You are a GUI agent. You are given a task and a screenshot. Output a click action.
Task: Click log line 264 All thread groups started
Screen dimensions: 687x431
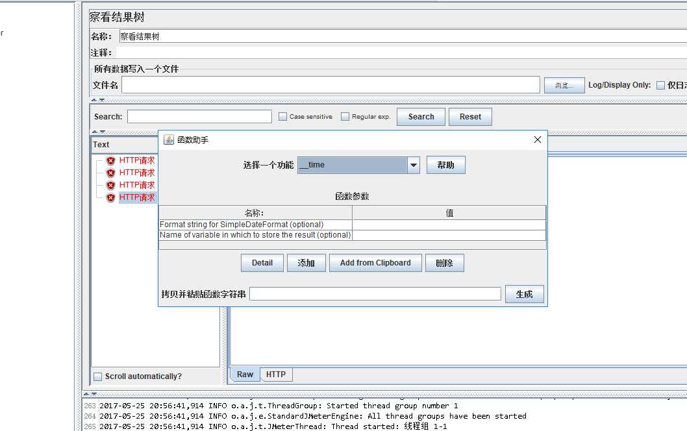[313, 416]
